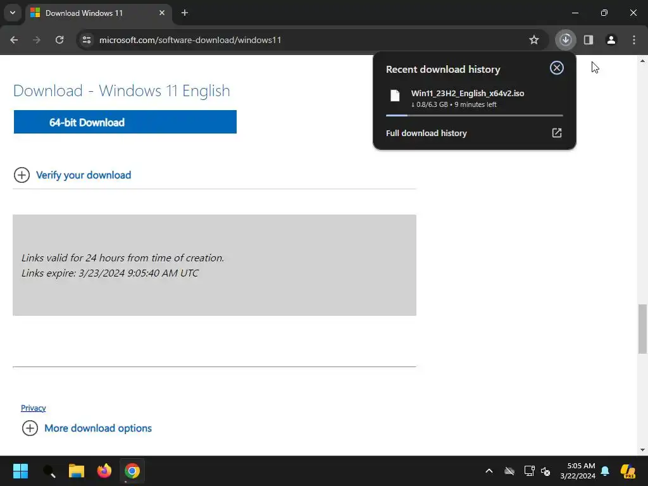Open the Chrome three-dot menu

pos(634,40)
